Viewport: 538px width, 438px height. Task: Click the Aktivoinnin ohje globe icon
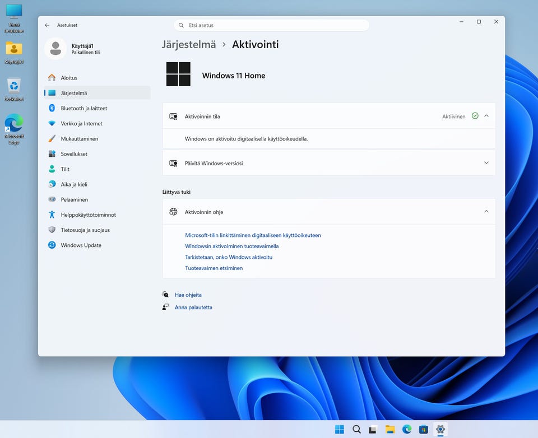(x=174, y=212)
